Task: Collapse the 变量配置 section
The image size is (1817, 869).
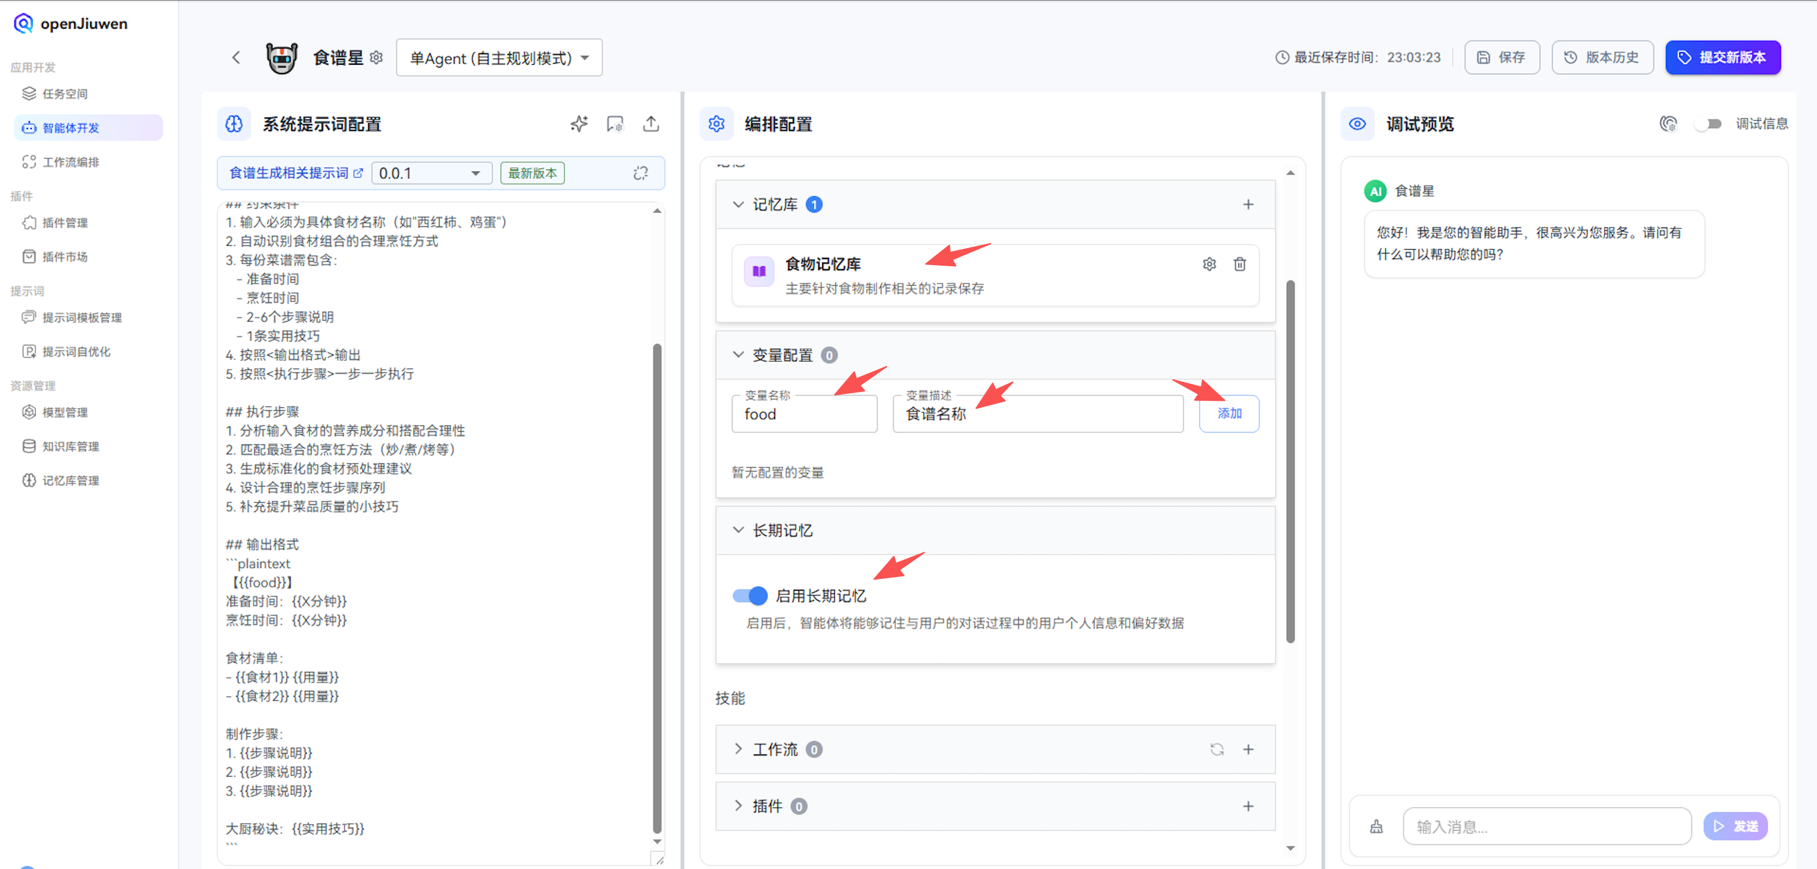Action: 738,355
